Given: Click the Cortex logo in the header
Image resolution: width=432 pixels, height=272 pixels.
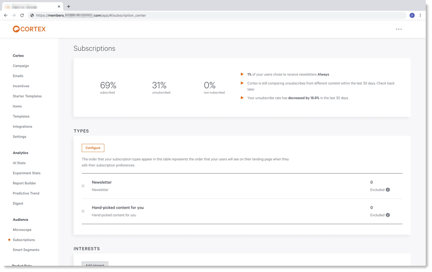Looking at the screenshot, I should (29, 29).
